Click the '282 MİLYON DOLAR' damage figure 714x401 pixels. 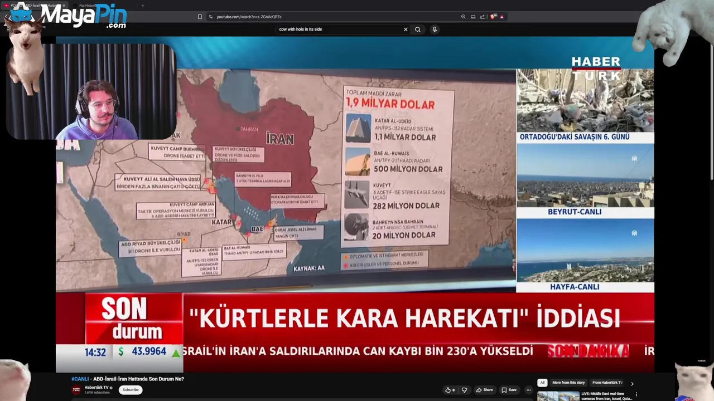click(406, 206)
